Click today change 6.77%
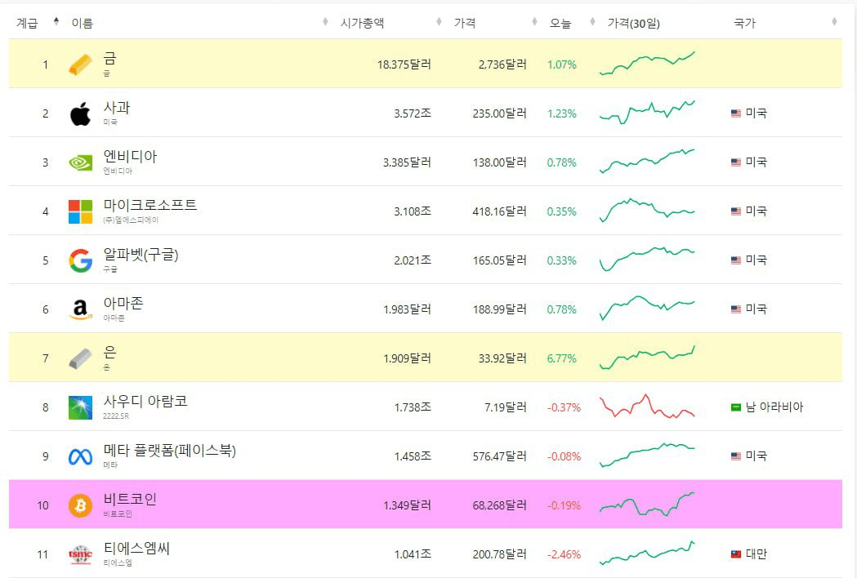Image resolution: width=857 pixels, height=578 pixels. pyautogui.click(x=562, y=358)
